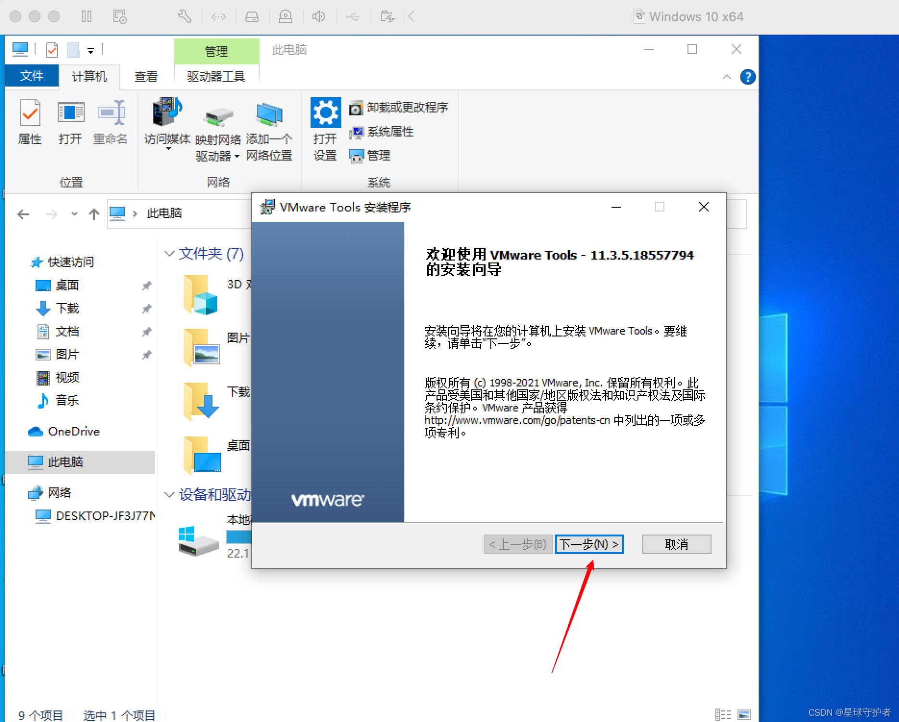Click the shared folders icon in VMware toolbar
899x722 pixels.
(387, 17)
